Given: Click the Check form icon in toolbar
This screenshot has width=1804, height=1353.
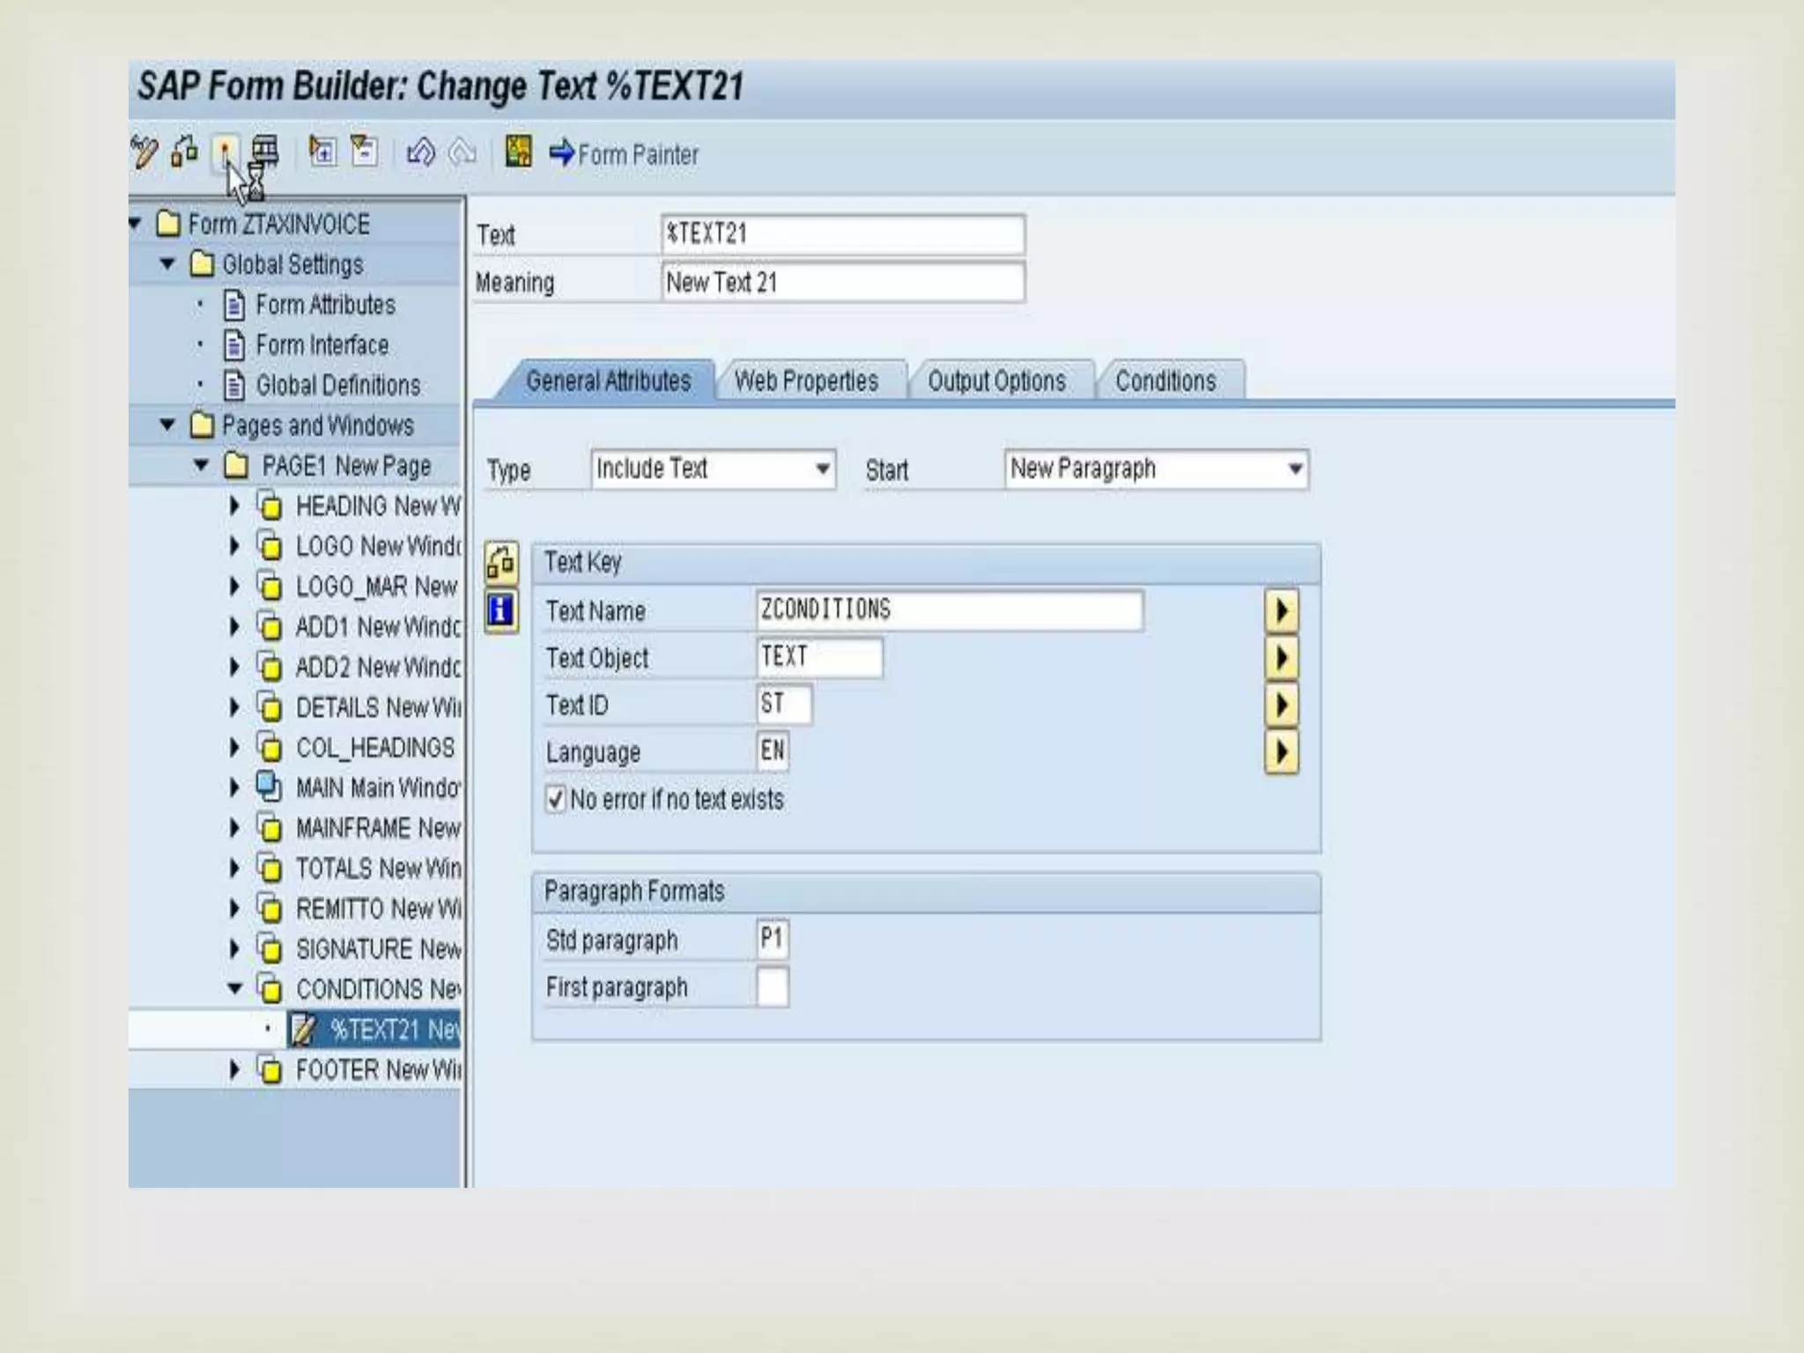Looking at the screenshot, I should pos(184,152).
